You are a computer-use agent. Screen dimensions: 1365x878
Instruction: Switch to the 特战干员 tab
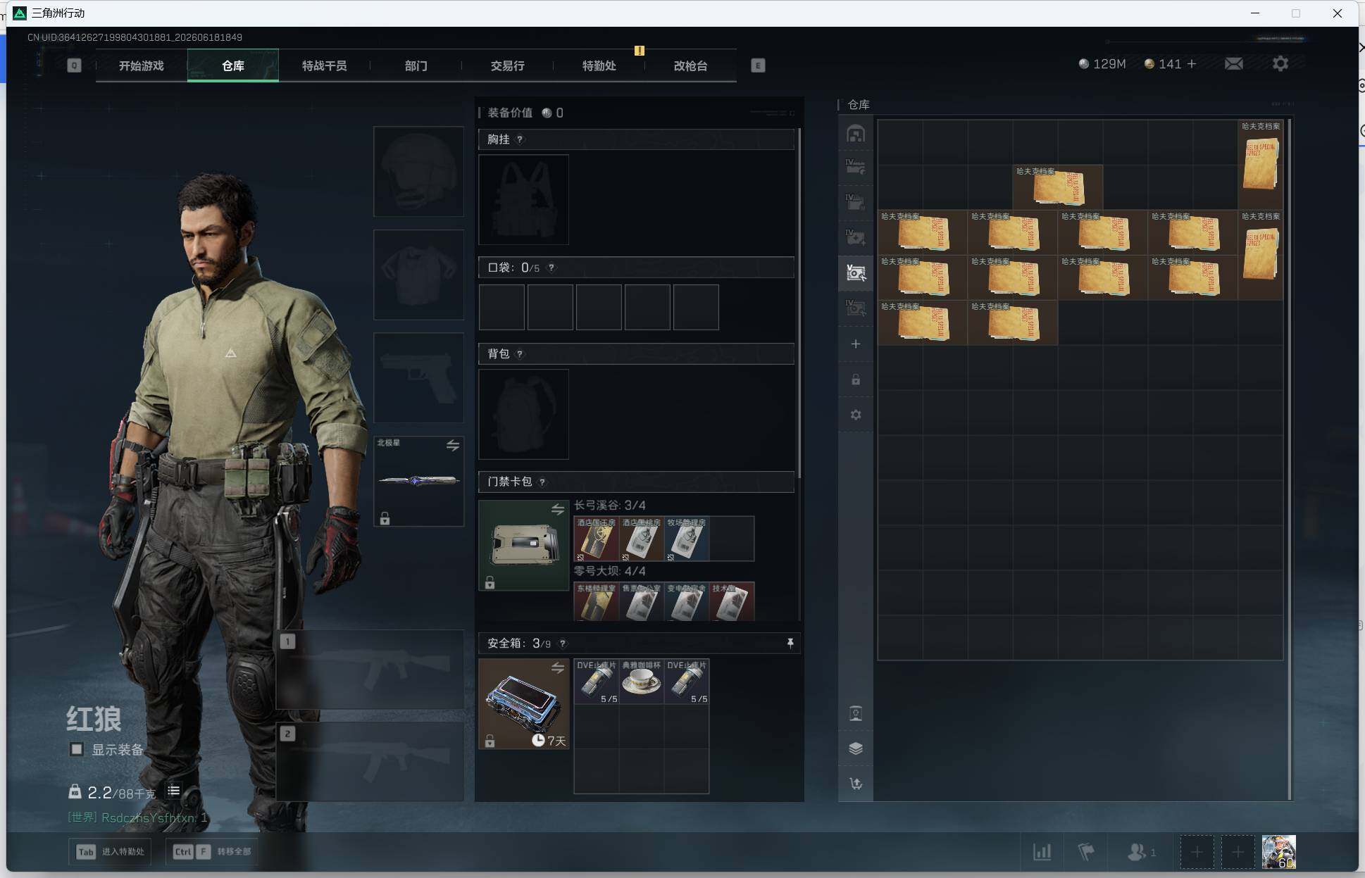click(x=324, y=65)
